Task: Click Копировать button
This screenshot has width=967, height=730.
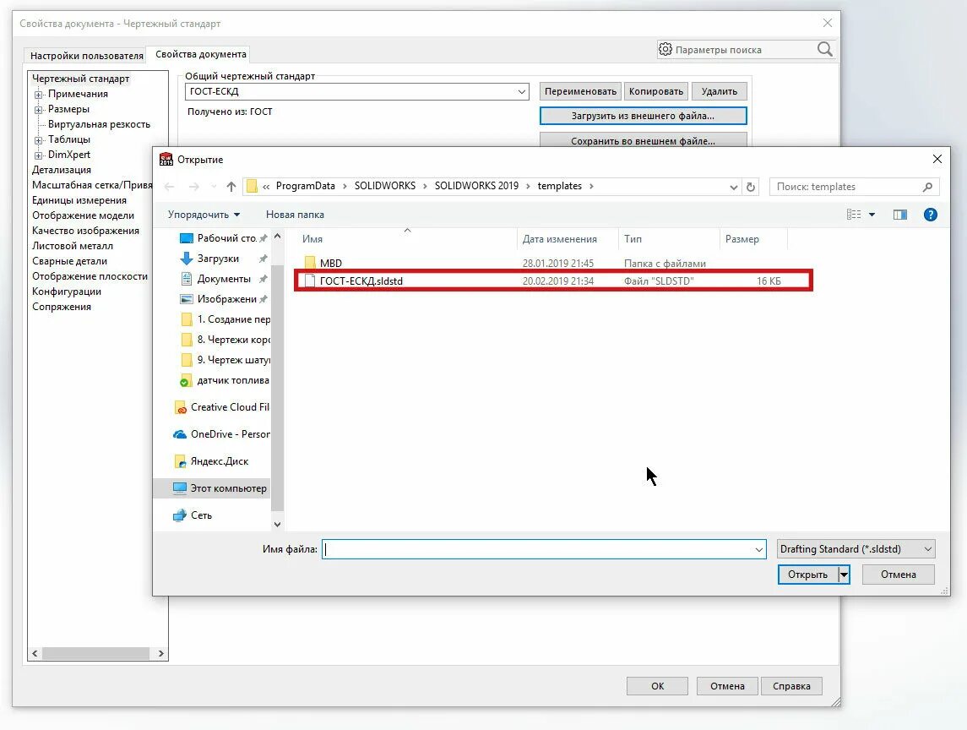Action: click(x=656, y=91)
